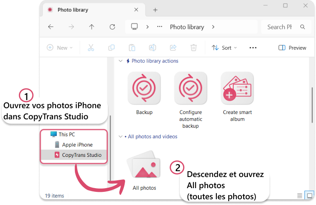
Task: Maximize the Photo library window
Action: coord(285,5)
